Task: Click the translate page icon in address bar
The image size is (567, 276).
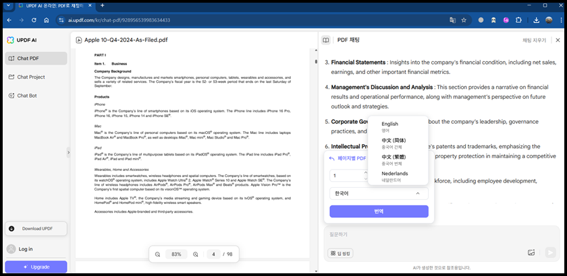Action: click(x=452, y=20)
